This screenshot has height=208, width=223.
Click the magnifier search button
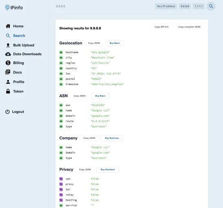(x=211, y=6)
